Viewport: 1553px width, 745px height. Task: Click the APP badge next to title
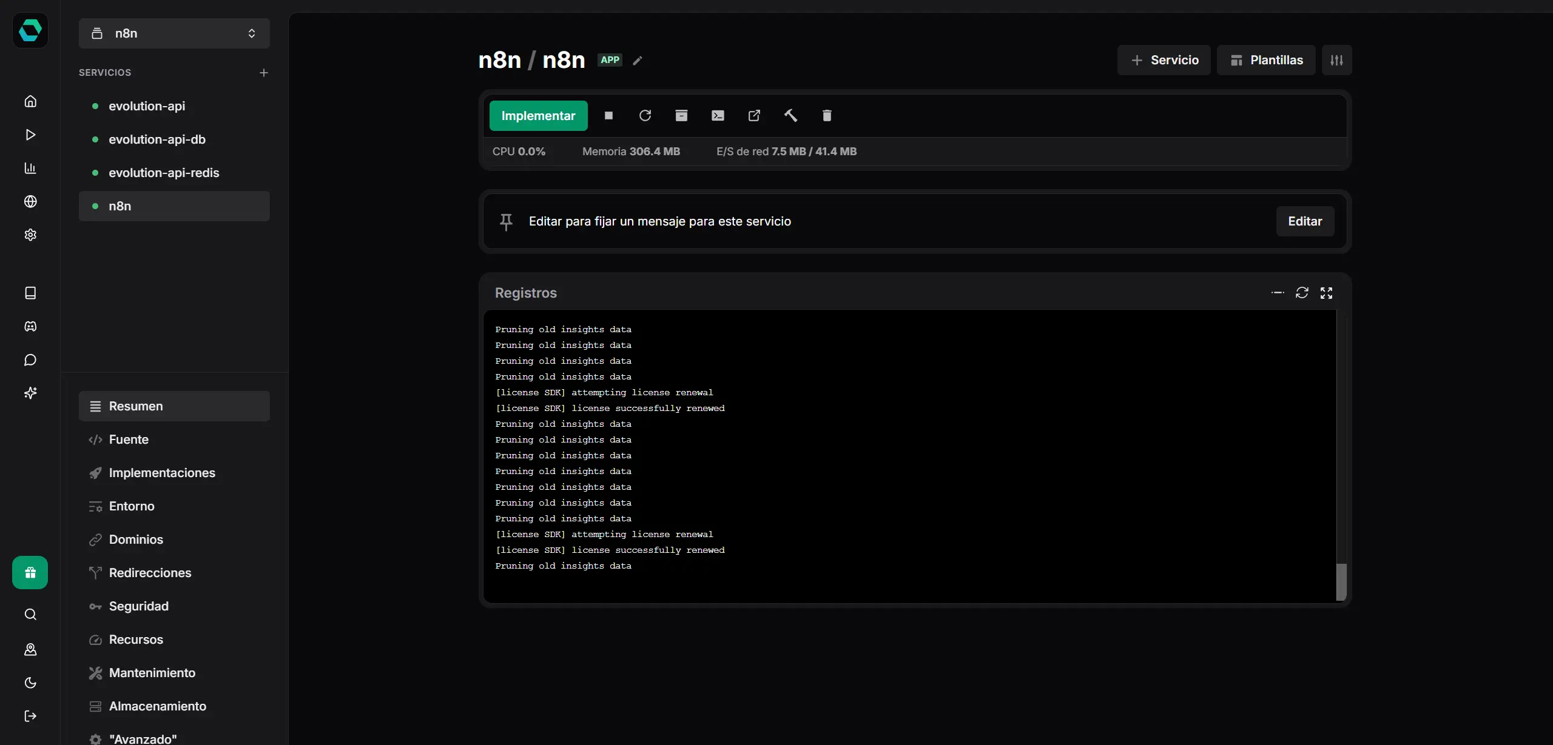pyautogui.click(x=610, y=60)
